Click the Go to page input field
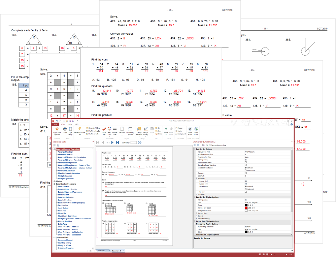 134,142
